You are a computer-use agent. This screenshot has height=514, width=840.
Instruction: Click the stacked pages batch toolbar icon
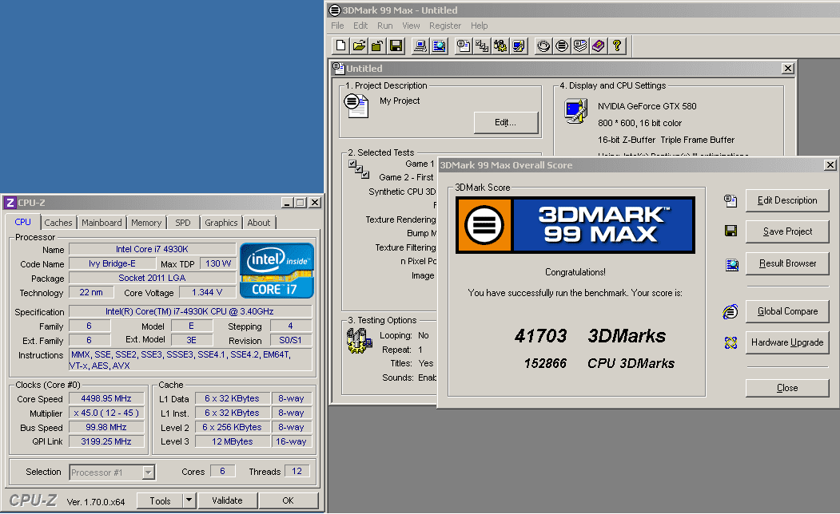pyautogui.click(x=580, y=46)
